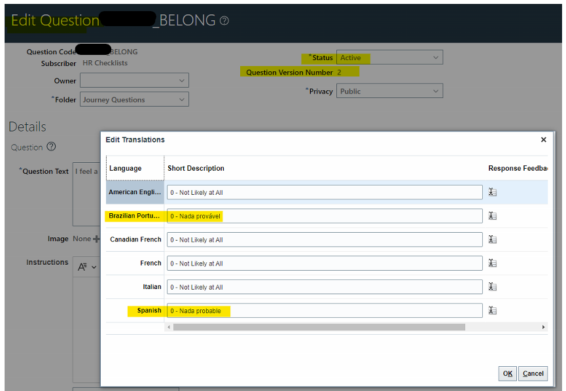Open Response Feedback editor for Brazilian Portuguese

pos(493,215)
